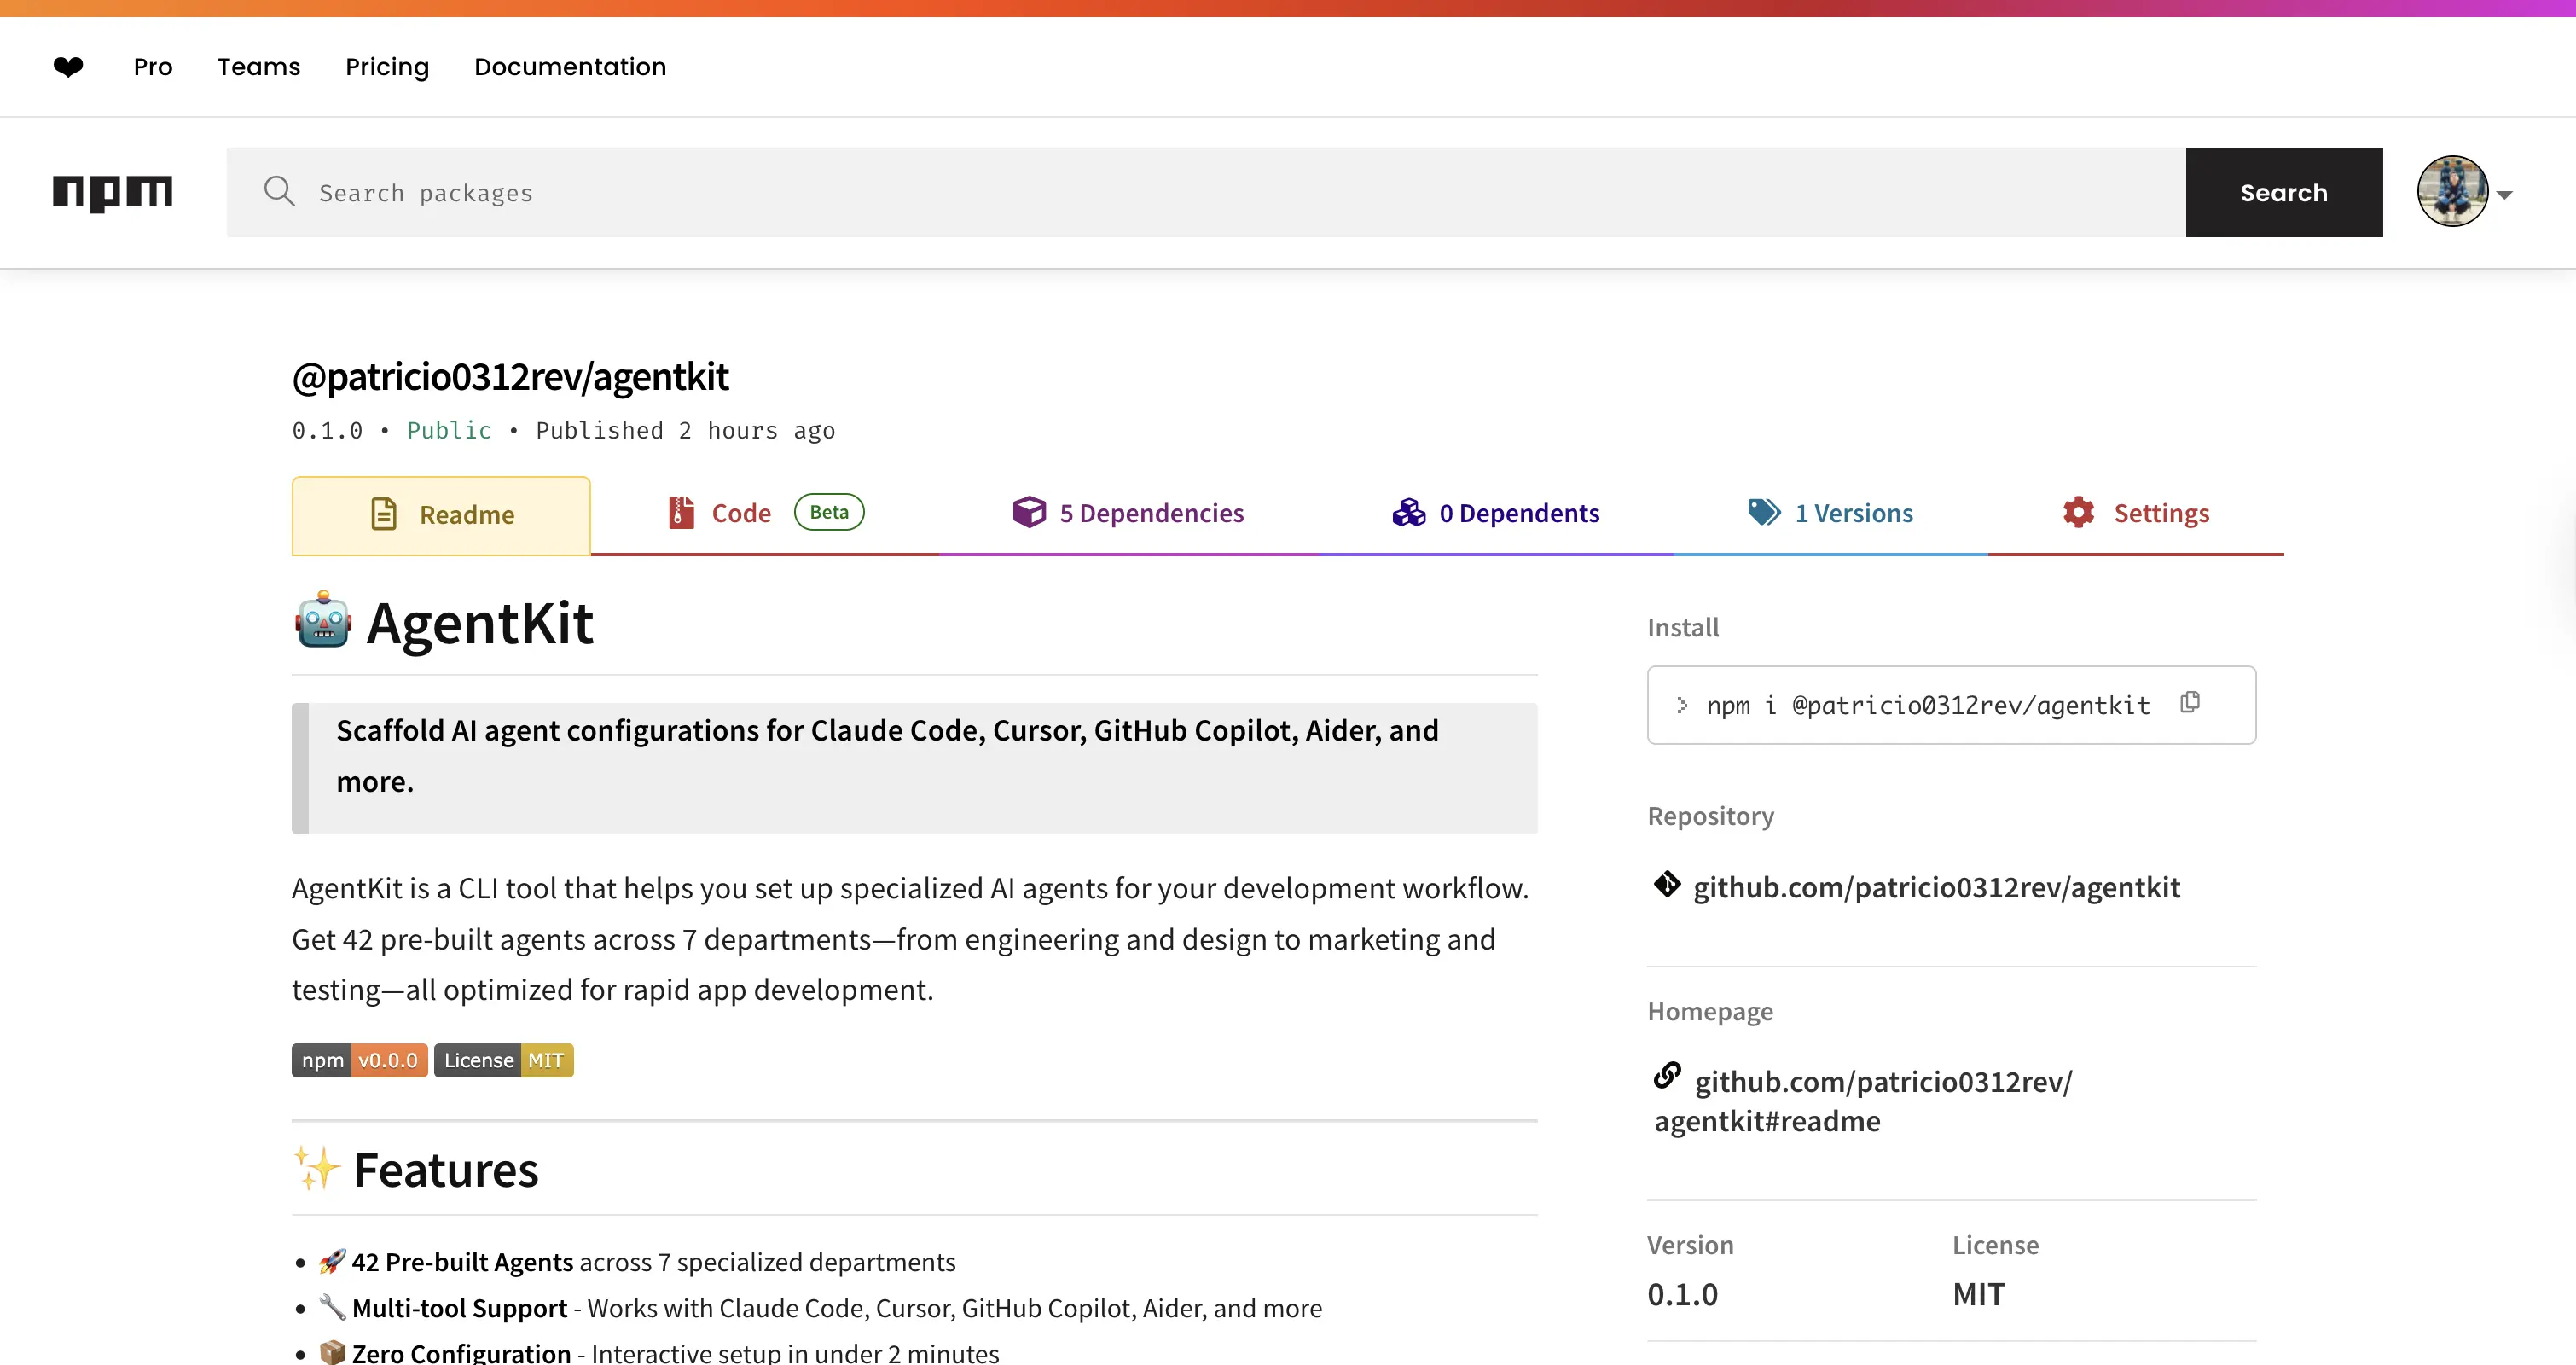Click the npm i @patricio0312rev/agentkit command text

[x=1928, y=706]
